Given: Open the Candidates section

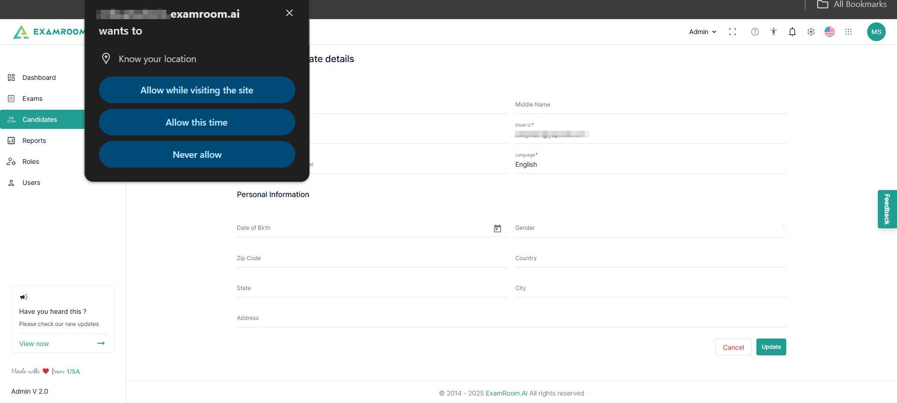Looking at the screenshot, I should 42,120.
